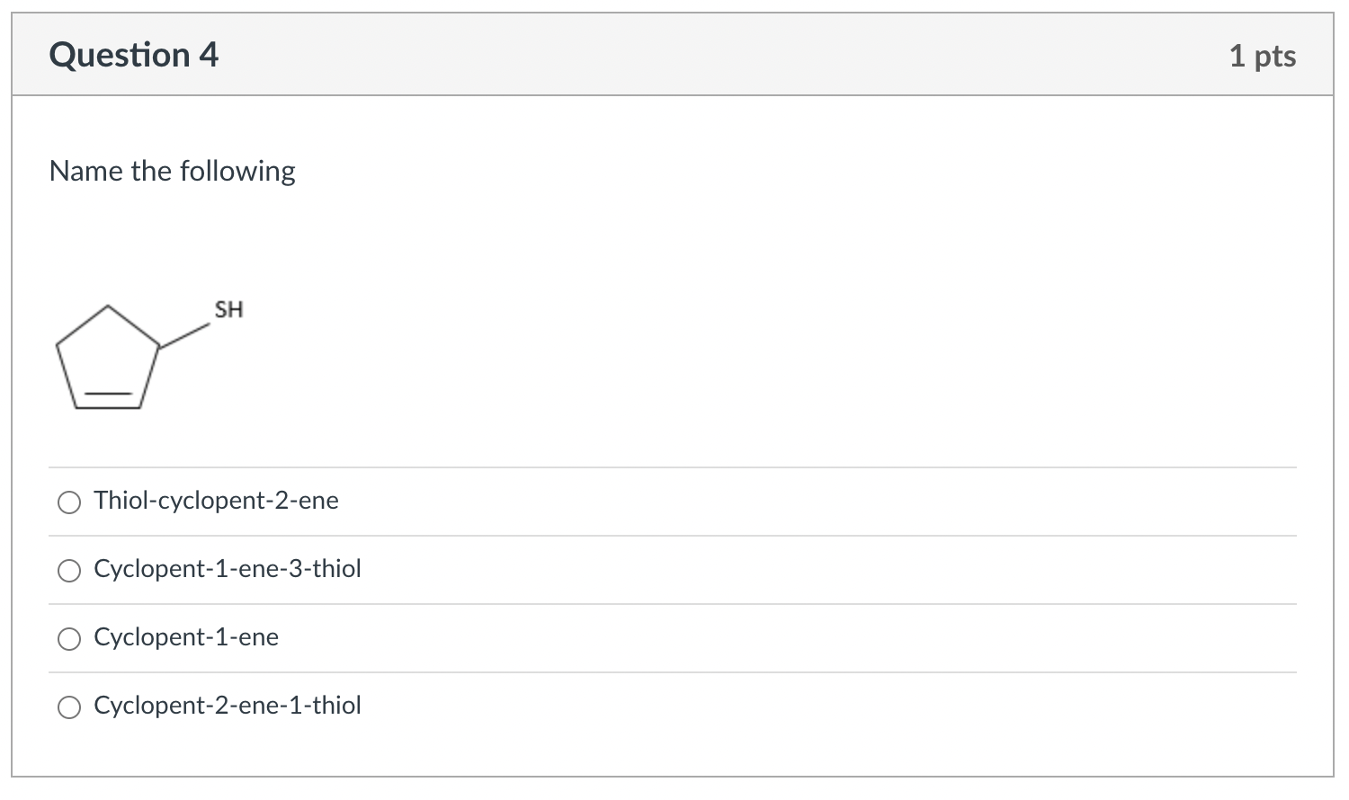Click the row containing Thiol-cyclopent-2-ene option
Screen dimensions: 1349x800
673,502
